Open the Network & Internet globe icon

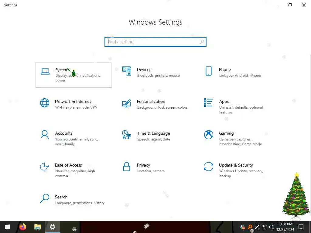click(45, 103)
